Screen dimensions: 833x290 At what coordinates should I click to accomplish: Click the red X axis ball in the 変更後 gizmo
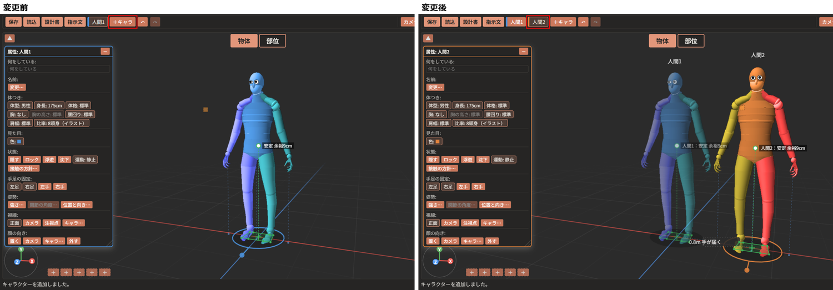pyautogui.click(x=450, y=261)
